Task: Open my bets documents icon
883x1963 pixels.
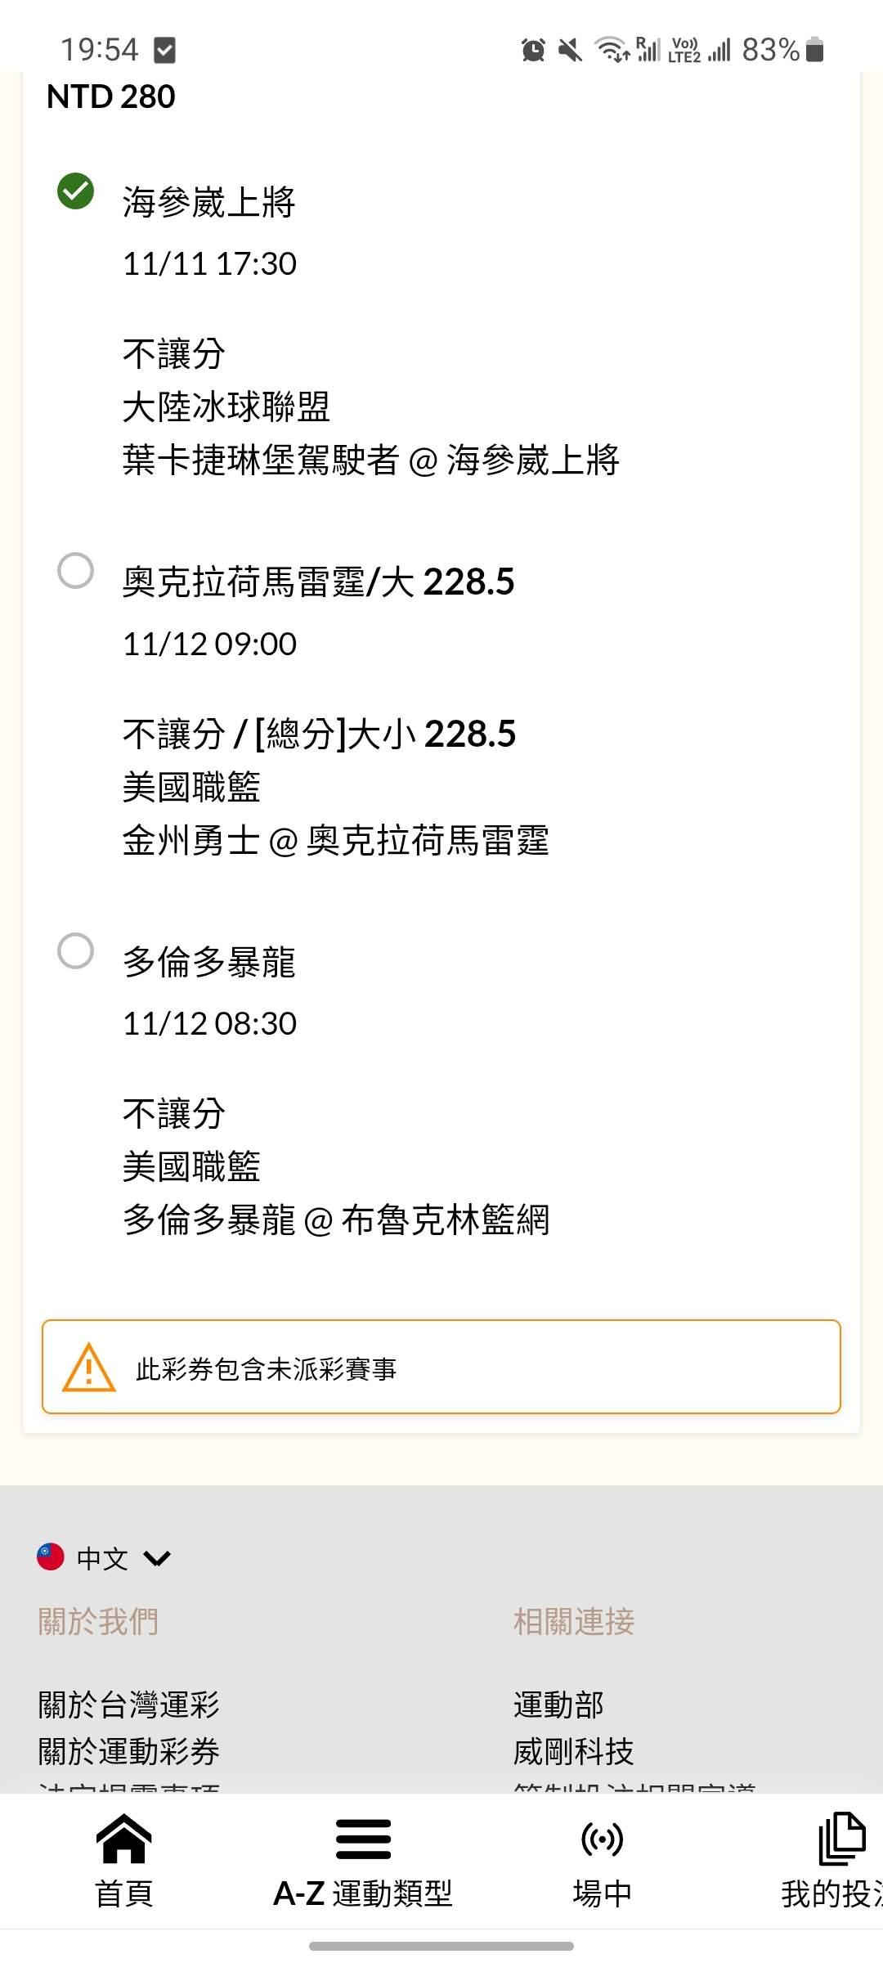Action: tap(842, 1839)
